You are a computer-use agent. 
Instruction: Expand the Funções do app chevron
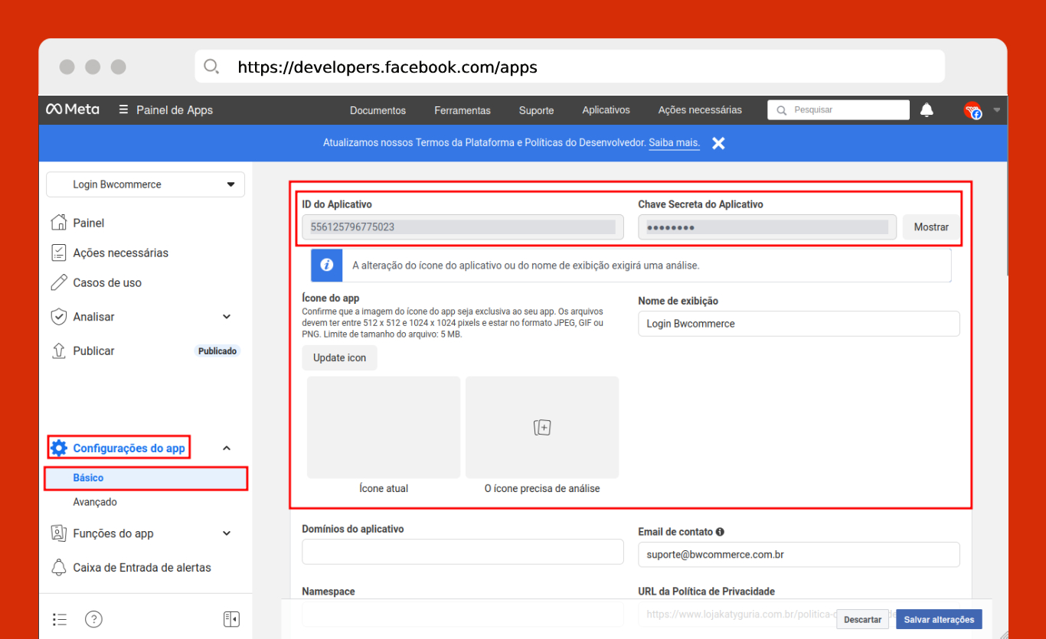pyautogui.click(x=227, y=533)
